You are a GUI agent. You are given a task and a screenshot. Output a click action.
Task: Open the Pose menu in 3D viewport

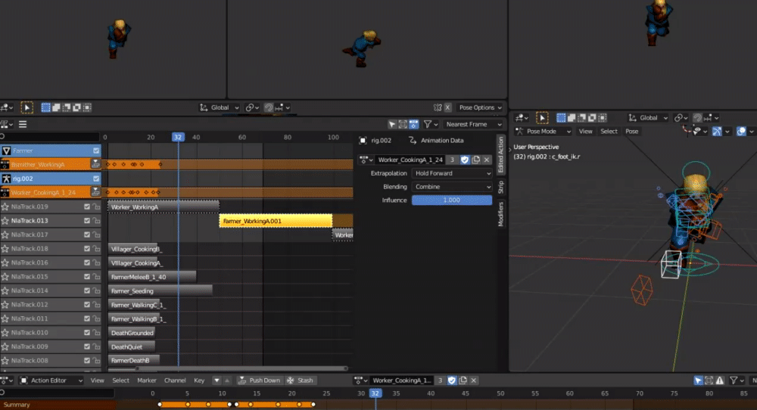[632, 131]
